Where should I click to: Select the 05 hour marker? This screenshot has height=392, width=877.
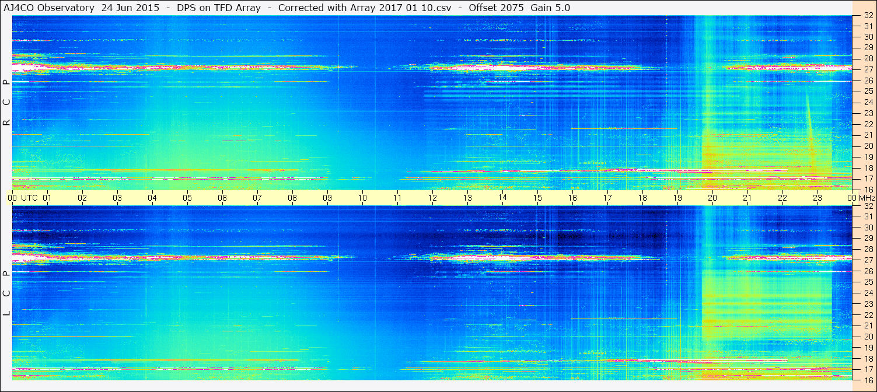click(x=187, y=198)
